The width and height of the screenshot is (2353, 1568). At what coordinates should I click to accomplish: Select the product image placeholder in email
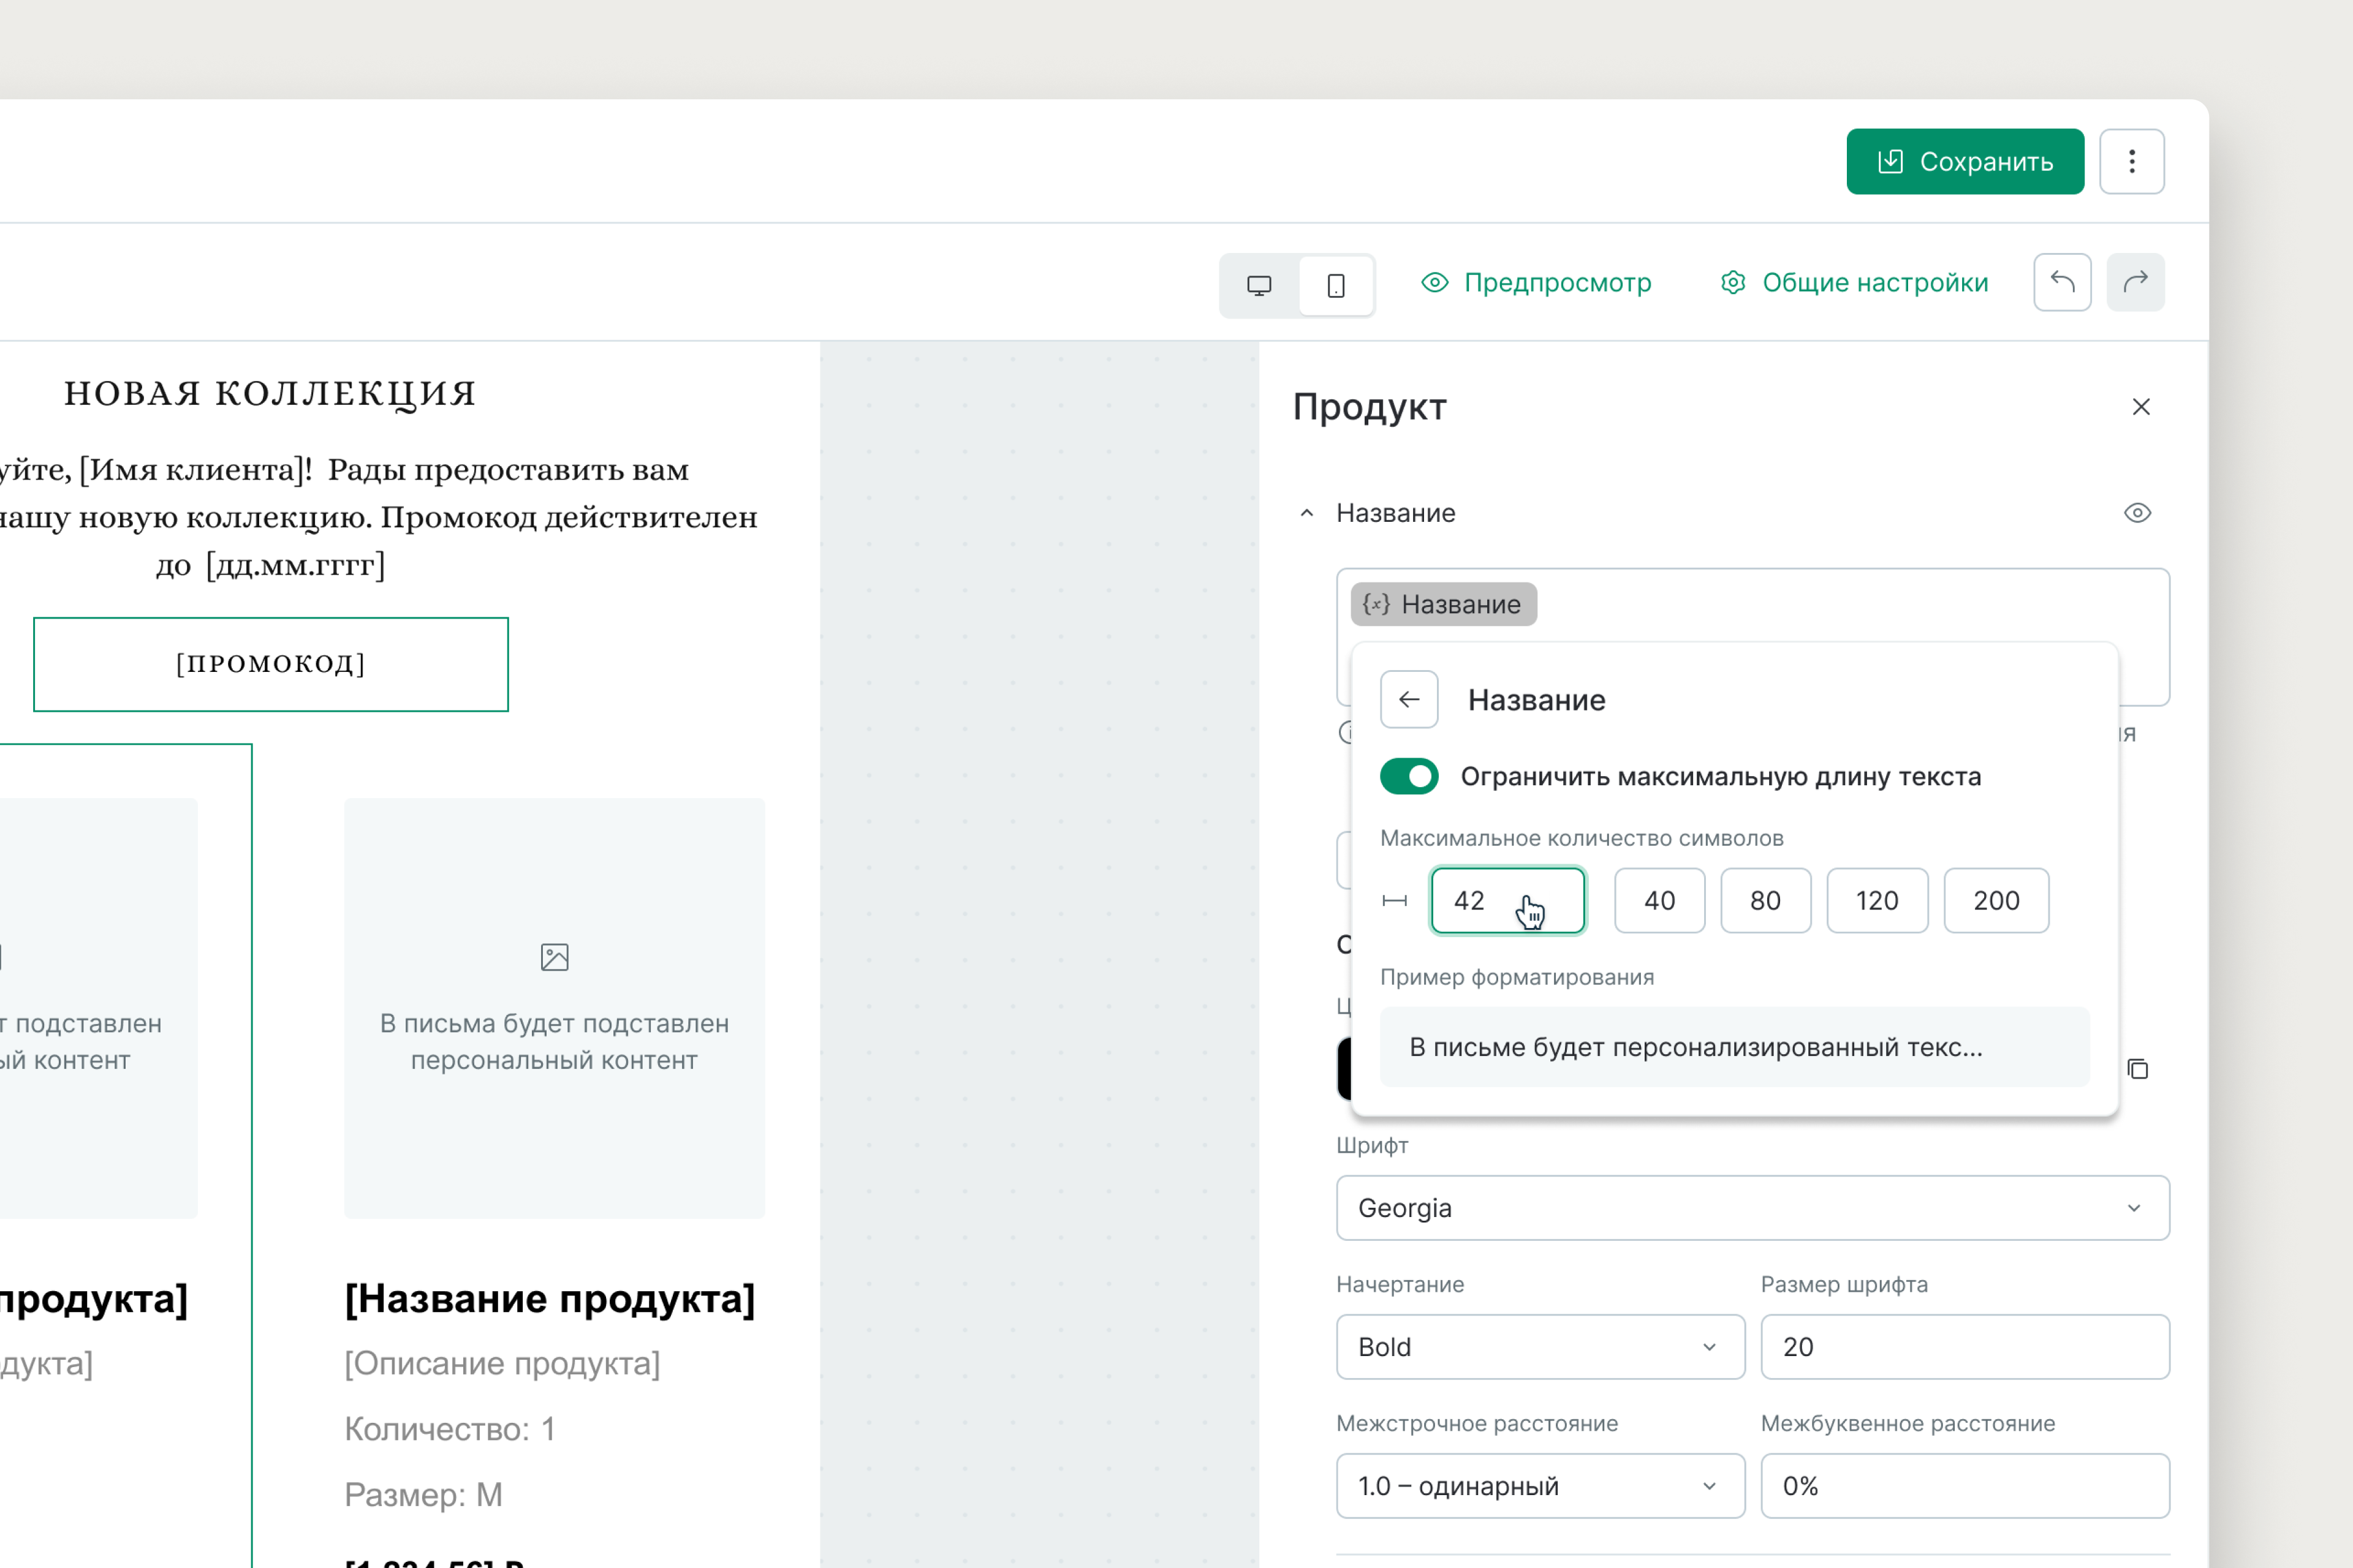click(x=554, y=1008)
